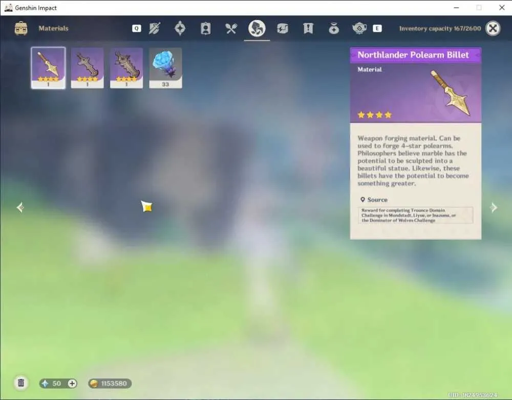Click the primogem gem icon
Viewport: 512px width, 400px height.
(x=45, y=383)
